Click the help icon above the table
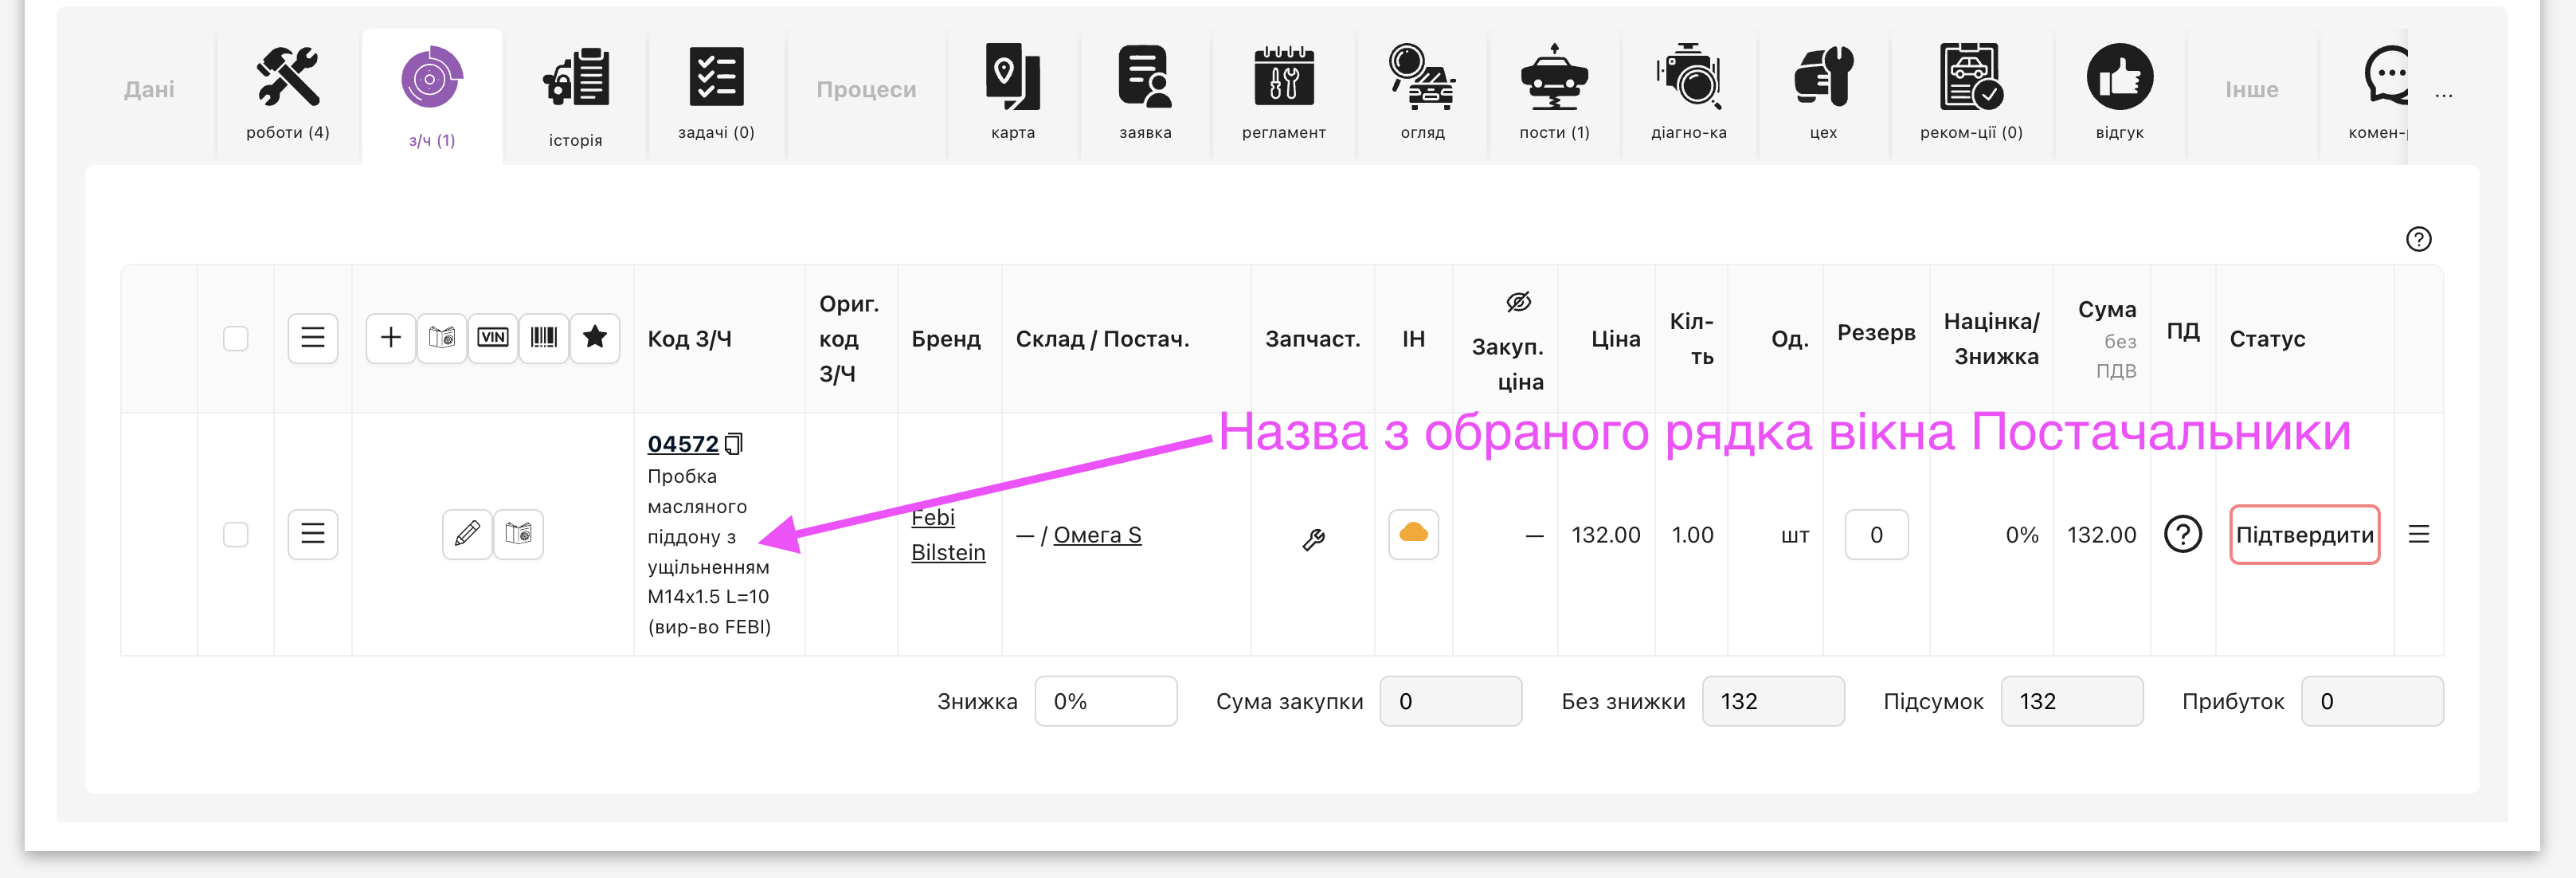This screenshot has height=878, width=2576. click(2418, 239)
